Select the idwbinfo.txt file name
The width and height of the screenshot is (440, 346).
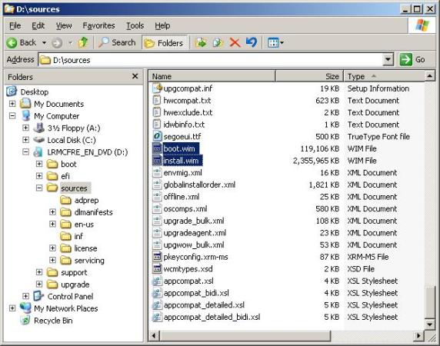point(184,125)
